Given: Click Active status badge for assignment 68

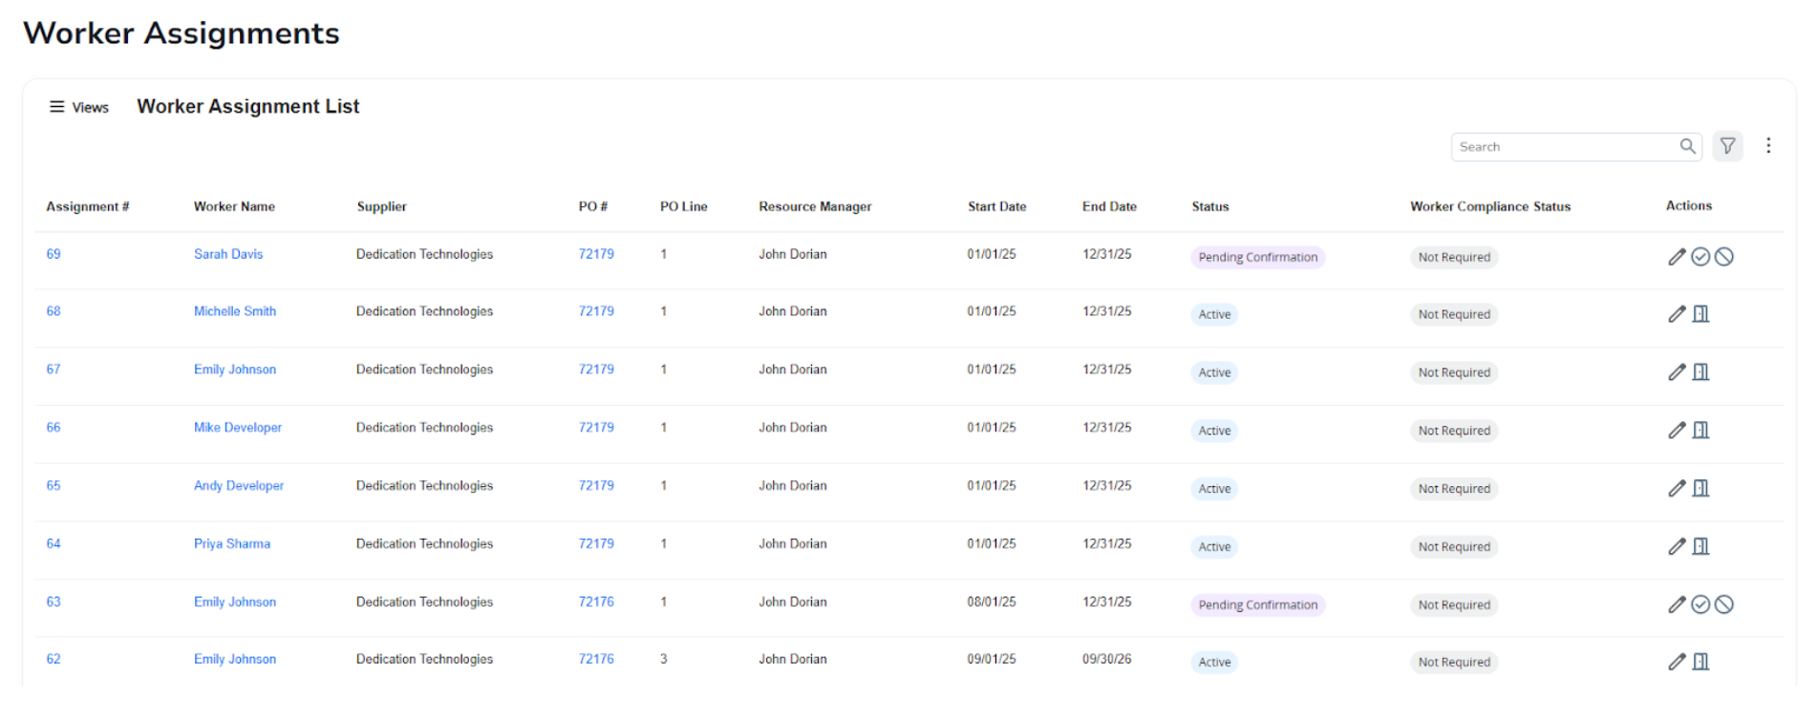Looking at the screenshot, I should pyautogui.click(x=1214, y=315).
